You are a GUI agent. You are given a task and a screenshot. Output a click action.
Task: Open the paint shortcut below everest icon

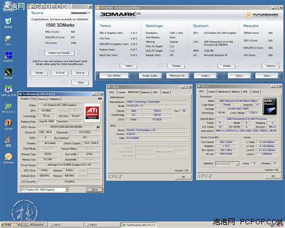[8, 141]
